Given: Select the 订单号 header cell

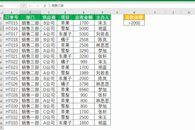Looking at the screenshot, I should pyautogui.click(x=12, y=17).
